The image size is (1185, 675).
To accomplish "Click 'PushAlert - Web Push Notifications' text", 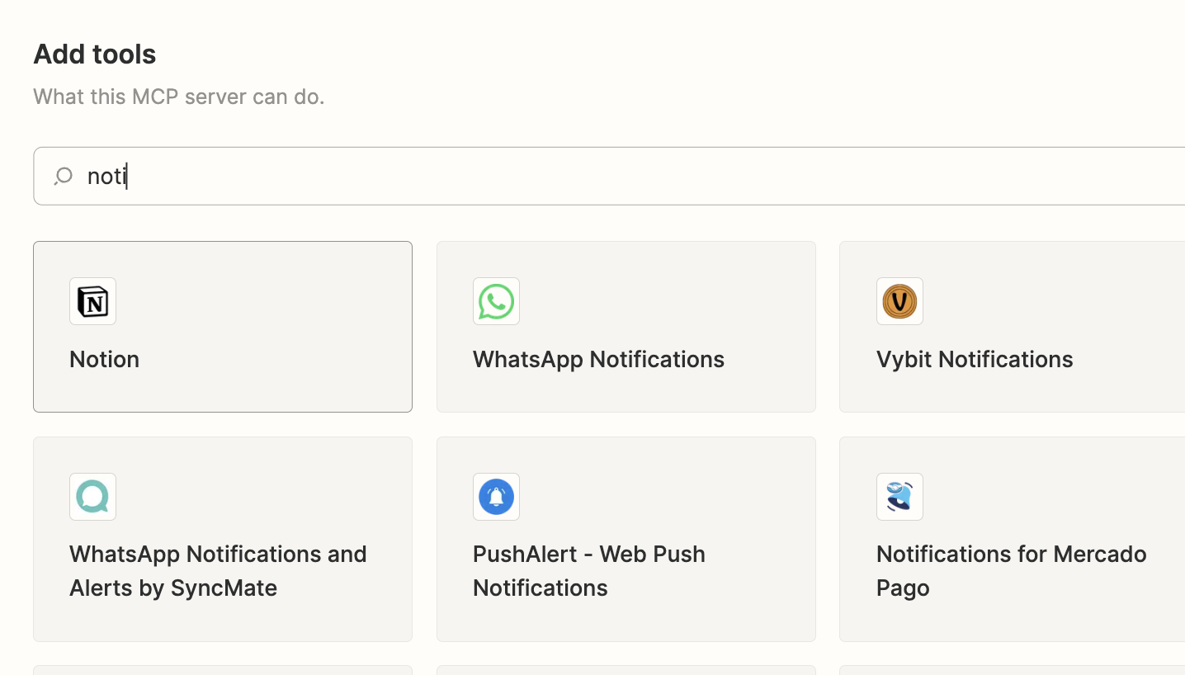I will click(589, 571).
